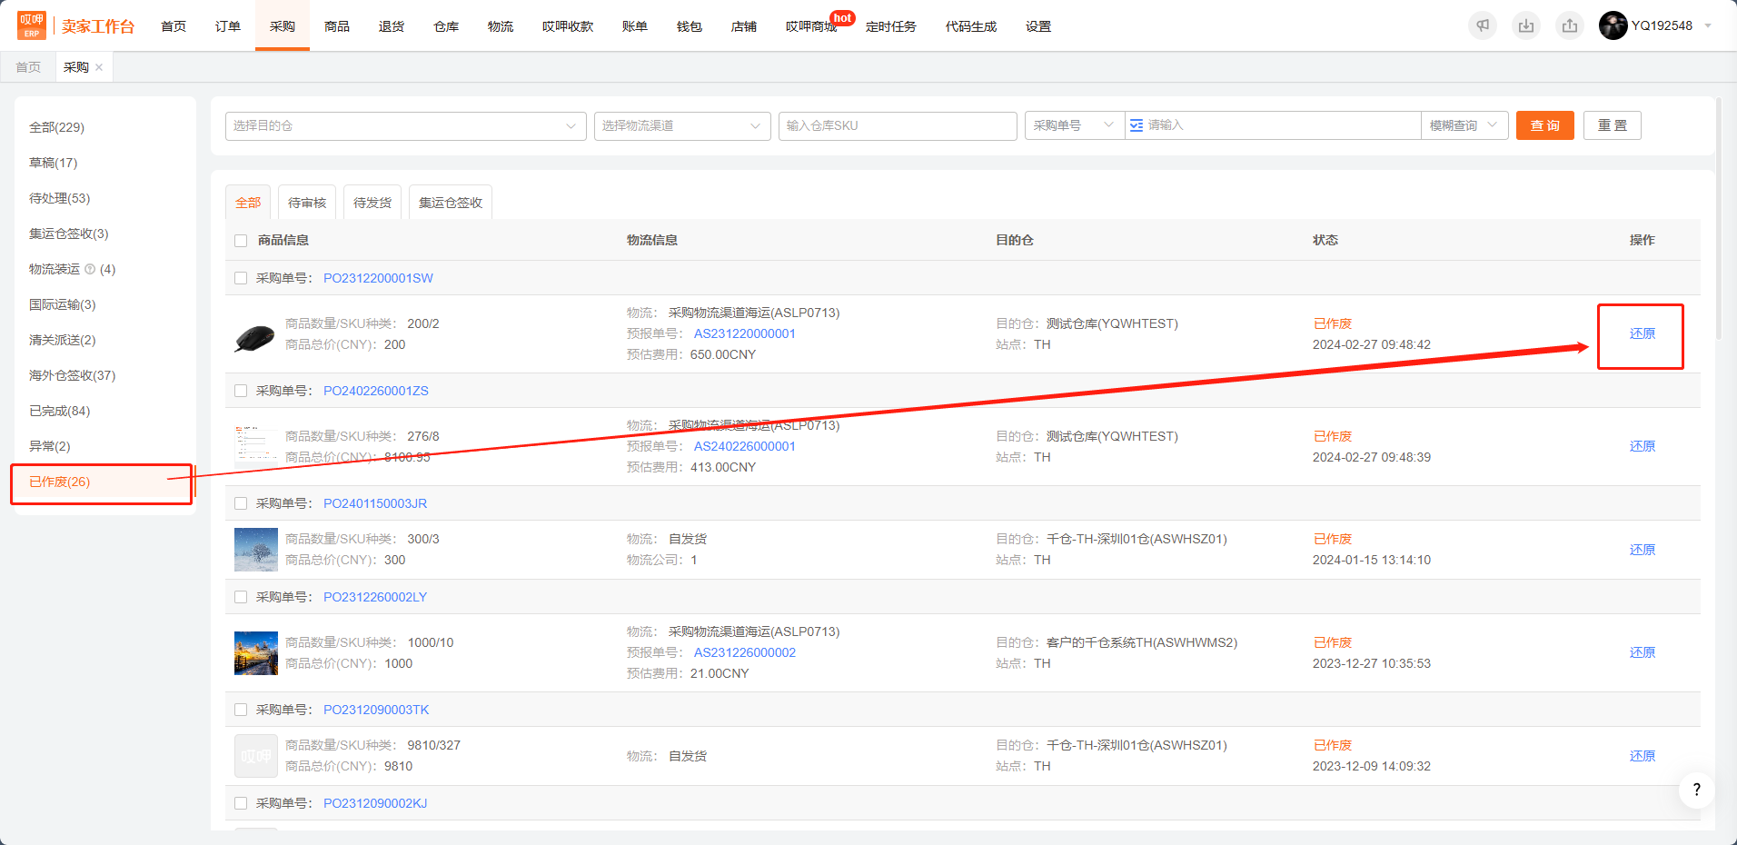Open the 物流 top menu
The width and height of the screenshot is (1737, 845).
501,26
